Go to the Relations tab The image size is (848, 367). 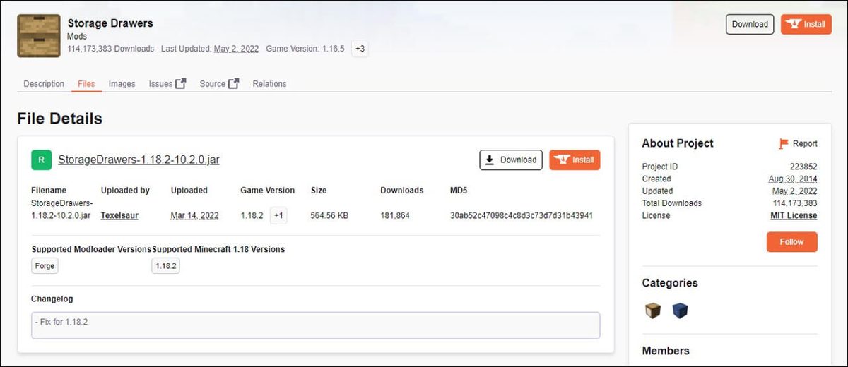(269, 83)
